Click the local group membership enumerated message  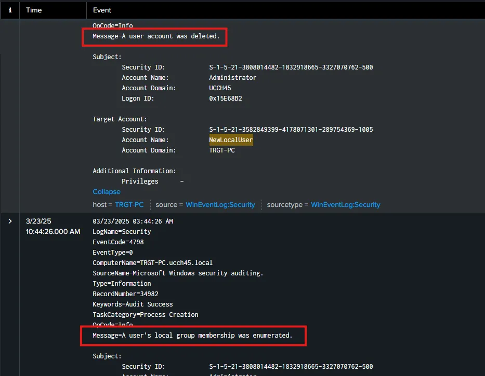[x=192, y=336]
